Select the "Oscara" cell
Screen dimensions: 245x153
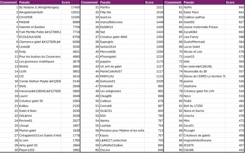pos(105,150)
